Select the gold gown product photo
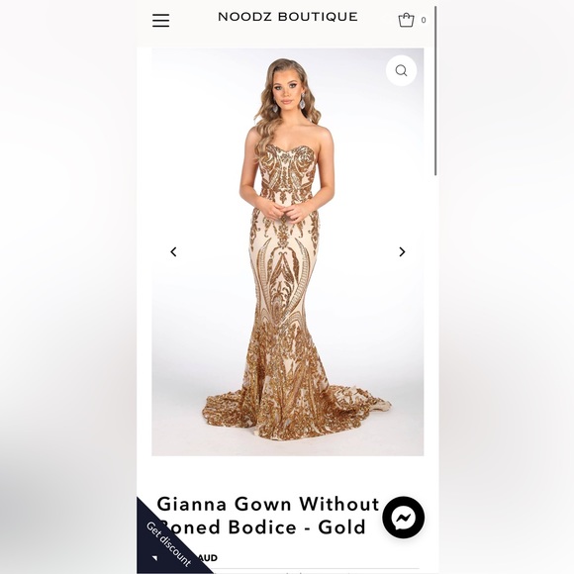Viewport: 574px width, 574px height. coord(288,251)
